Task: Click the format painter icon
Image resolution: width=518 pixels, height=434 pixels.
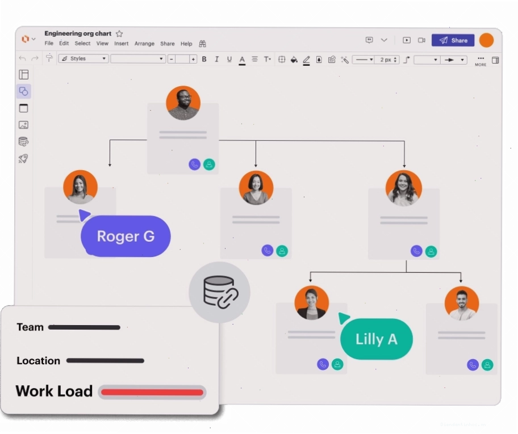Action: (x=49, y=58)
